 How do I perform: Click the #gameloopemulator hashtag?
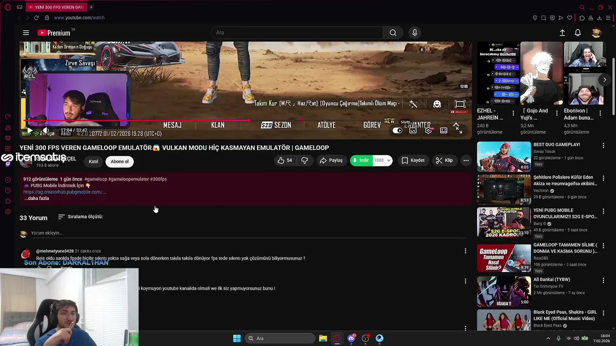128,179
